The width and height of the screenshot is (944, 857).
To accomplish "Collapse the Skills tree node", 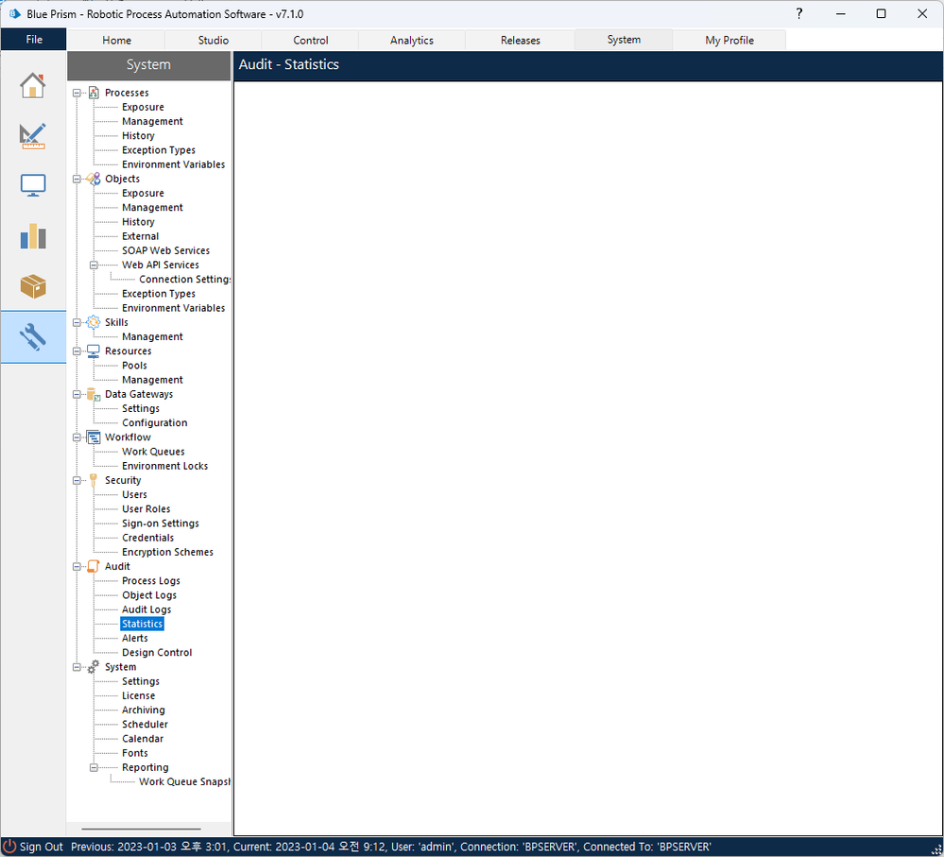I will [77, 322].
